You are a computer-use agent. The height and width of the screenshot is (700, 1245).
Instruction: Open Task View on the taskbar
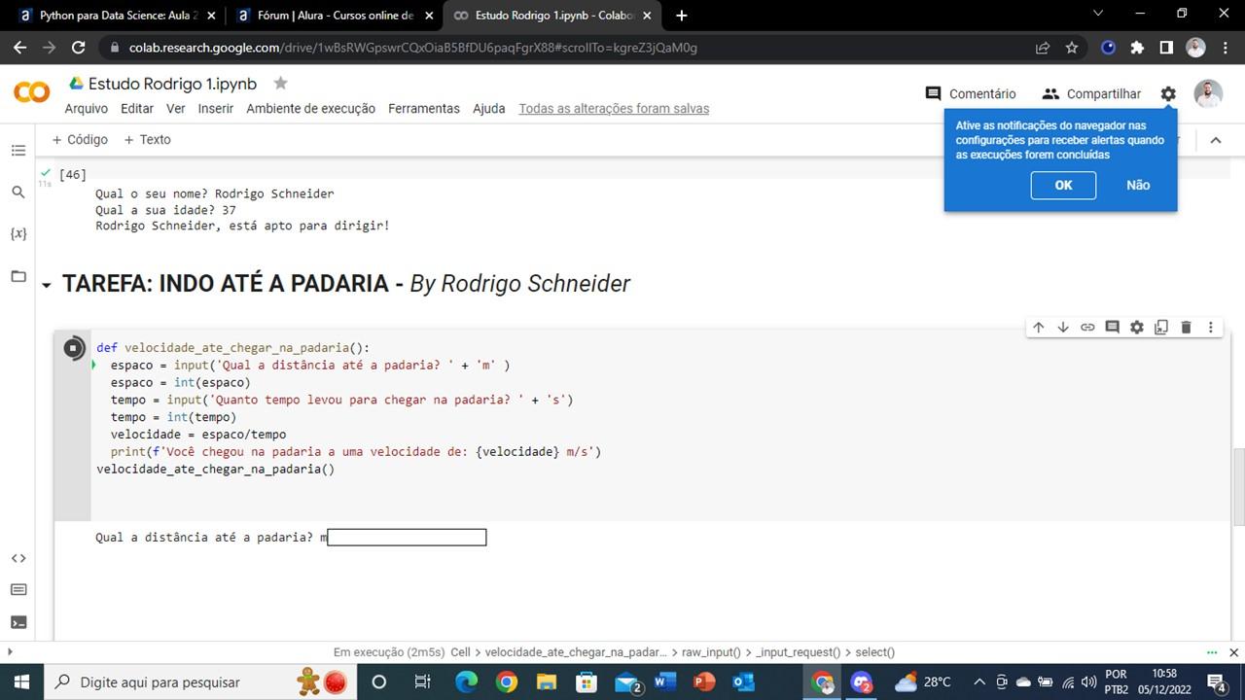pyautogui.click(x=423, y=682)
